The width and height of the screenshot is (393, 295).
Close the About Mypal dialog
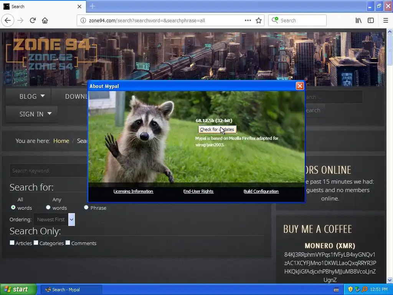click(x=300, y=86)
